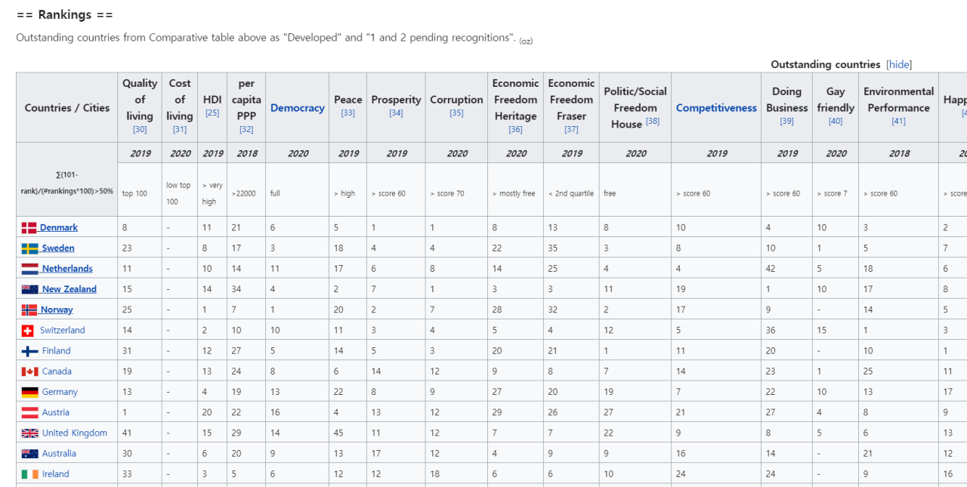Open the Finland country link

56,351
